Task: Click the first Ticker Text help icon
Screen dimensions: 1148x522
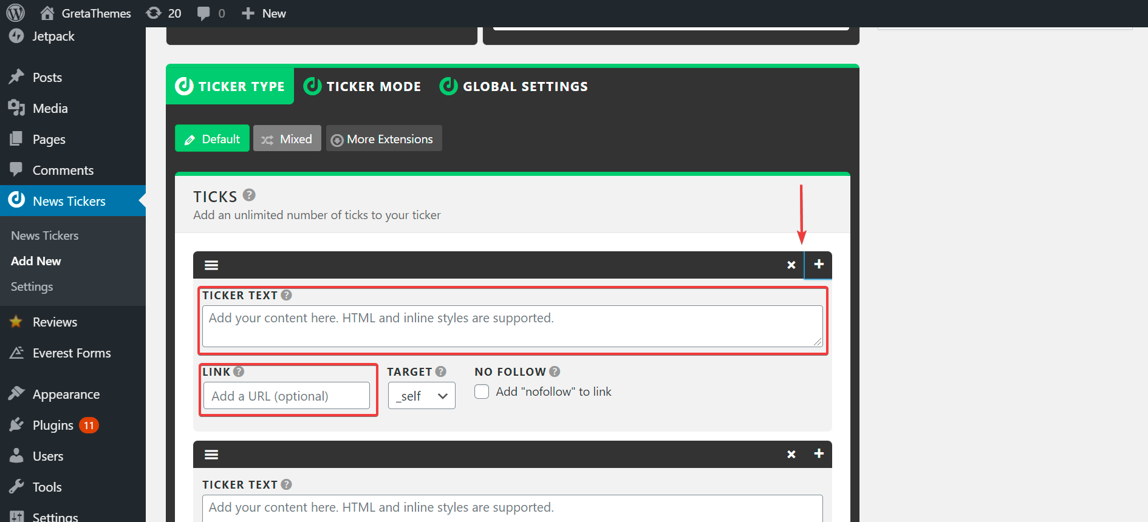Action: [287, 295]
